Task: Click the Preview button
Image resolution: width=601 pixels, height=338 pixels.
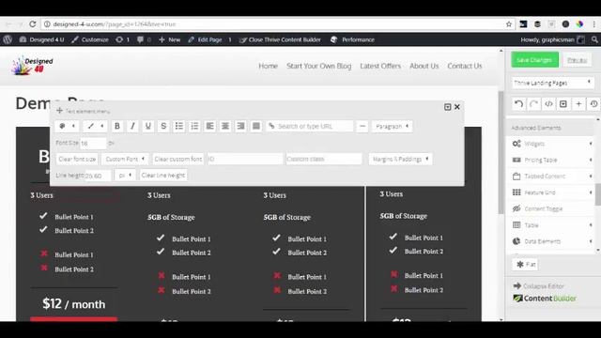Action: click(578, 60)
